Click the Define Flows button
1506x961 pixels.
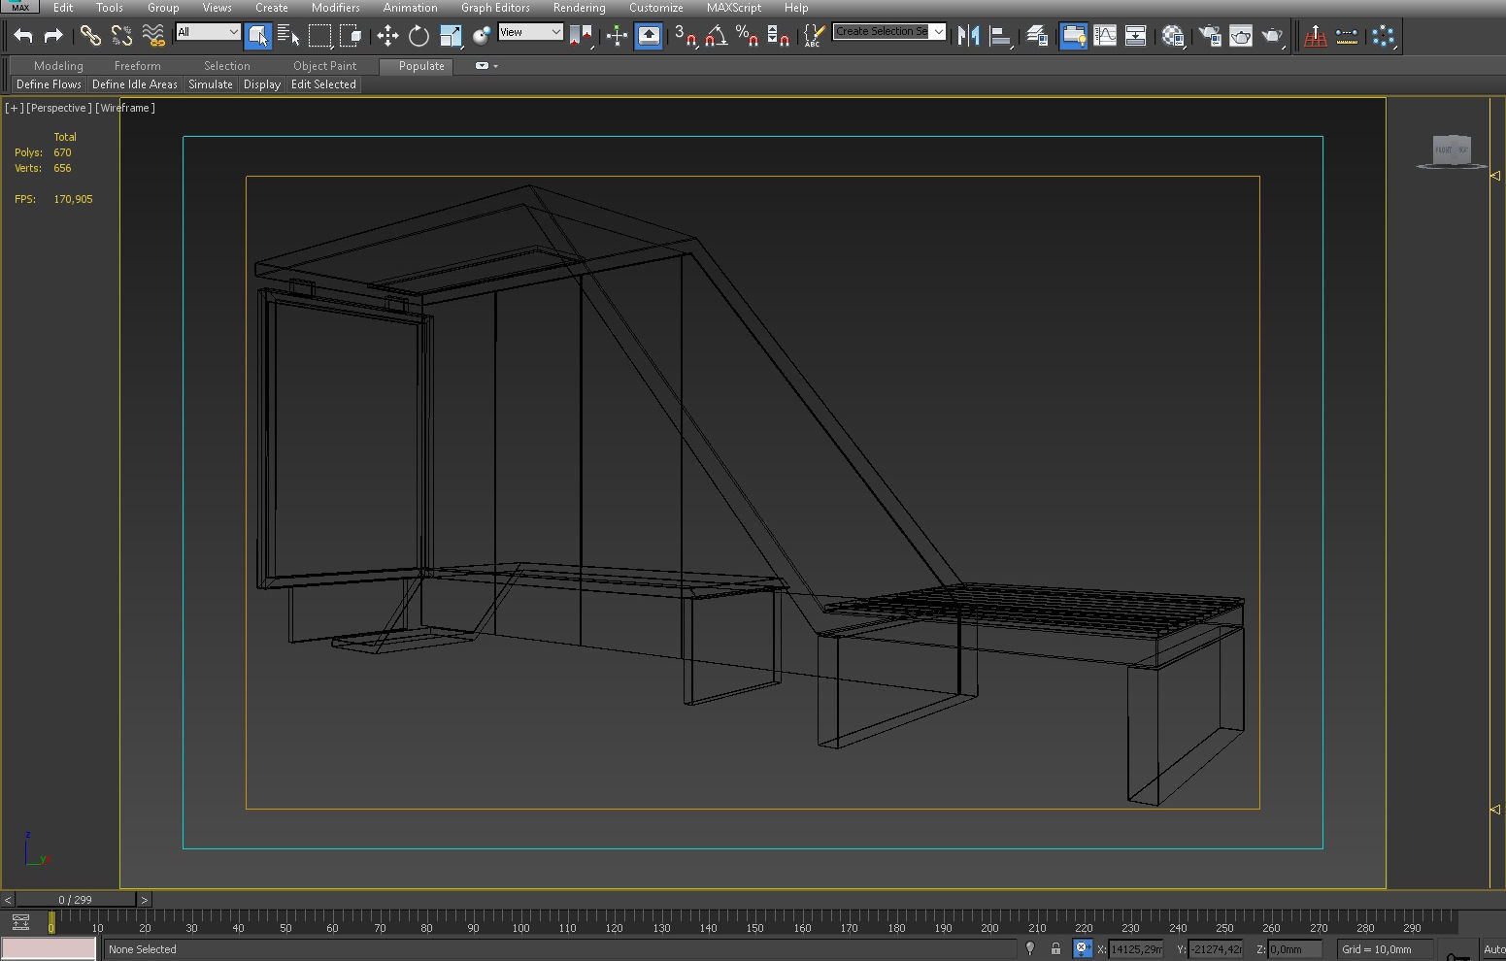click(x=49, y=84)
